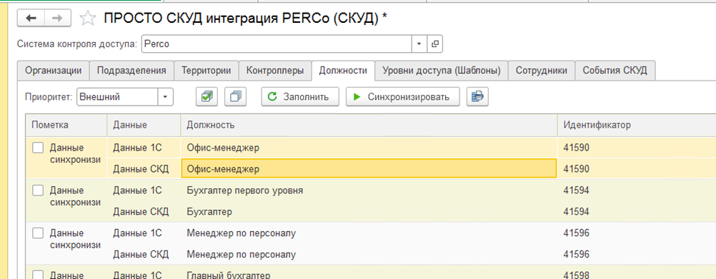Viewport: 716px width, 279px height.
Task: Select Данные 1С Менеджер по персоналу cell
Action: 369,233
